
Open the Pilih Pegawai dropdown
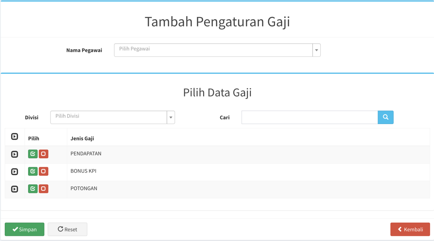[213, 50]
